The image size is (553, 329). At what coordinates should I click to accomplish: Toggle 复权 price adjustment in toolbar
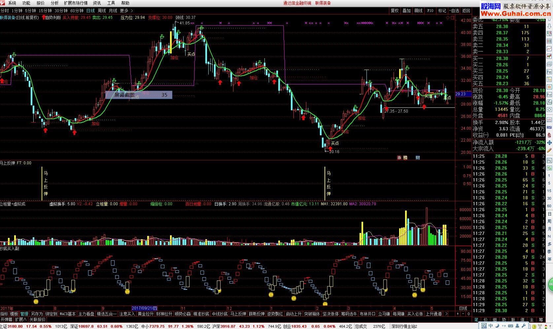(x=395, y=11)
